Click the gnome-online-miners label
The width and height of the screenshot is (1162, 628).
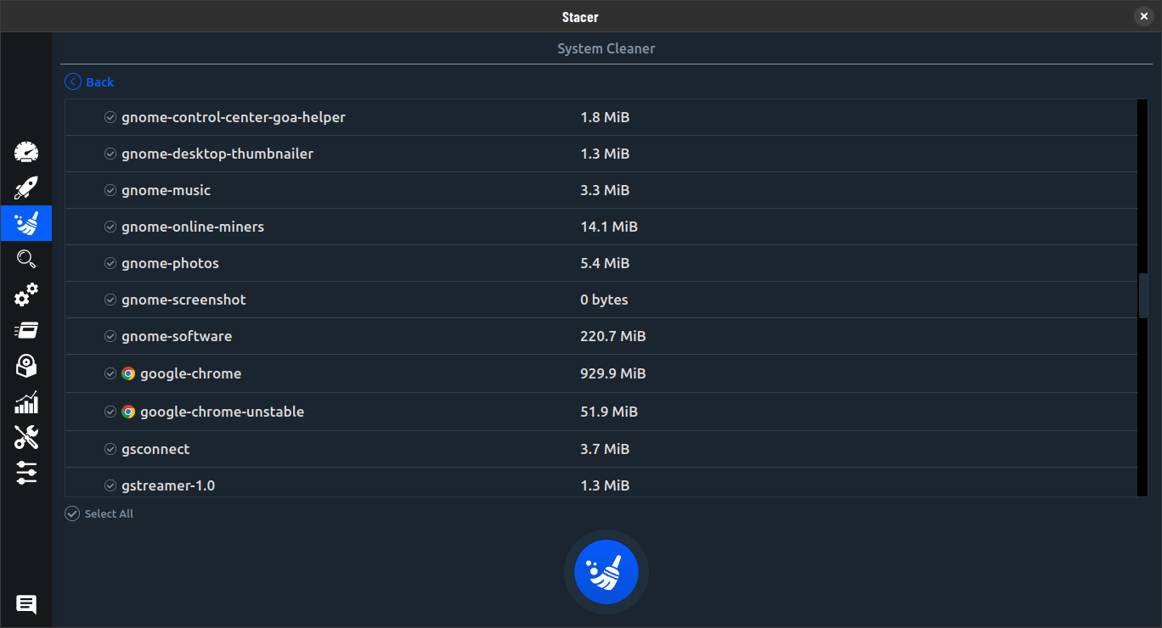[x=193, y=227]
